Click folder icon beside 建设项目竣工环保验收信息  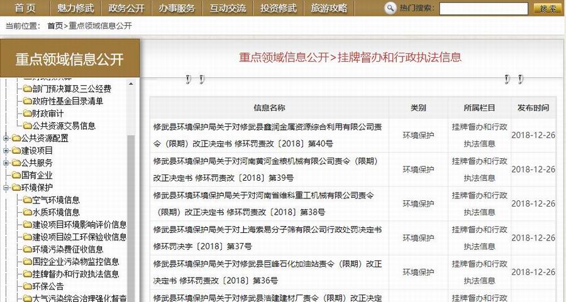coord(28,237)
